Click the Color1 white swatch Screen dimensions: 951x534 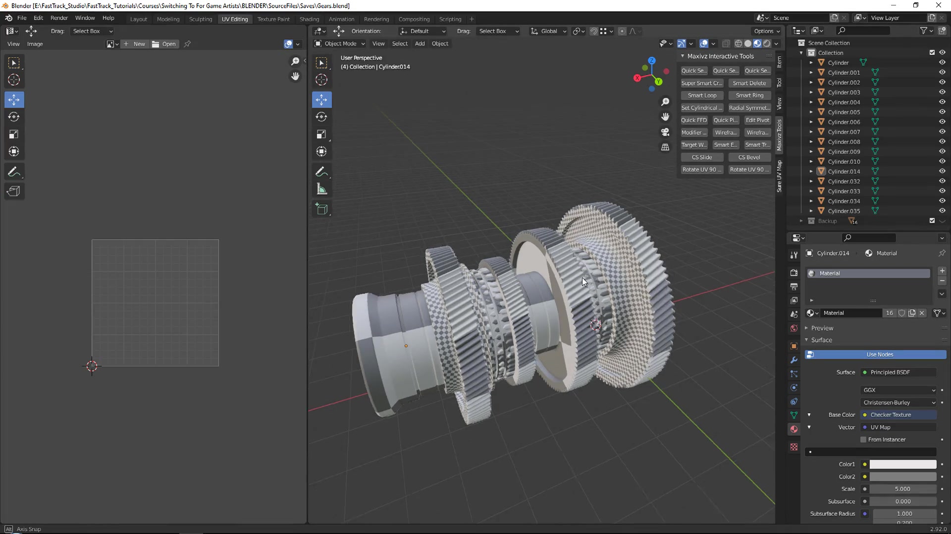click(903, 464)
